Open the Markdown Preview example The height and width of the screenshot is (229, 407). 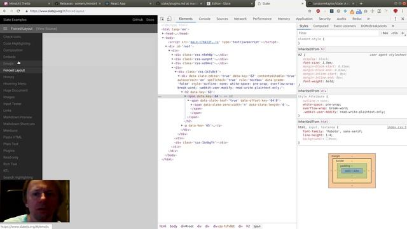click(x=18, y=117)
